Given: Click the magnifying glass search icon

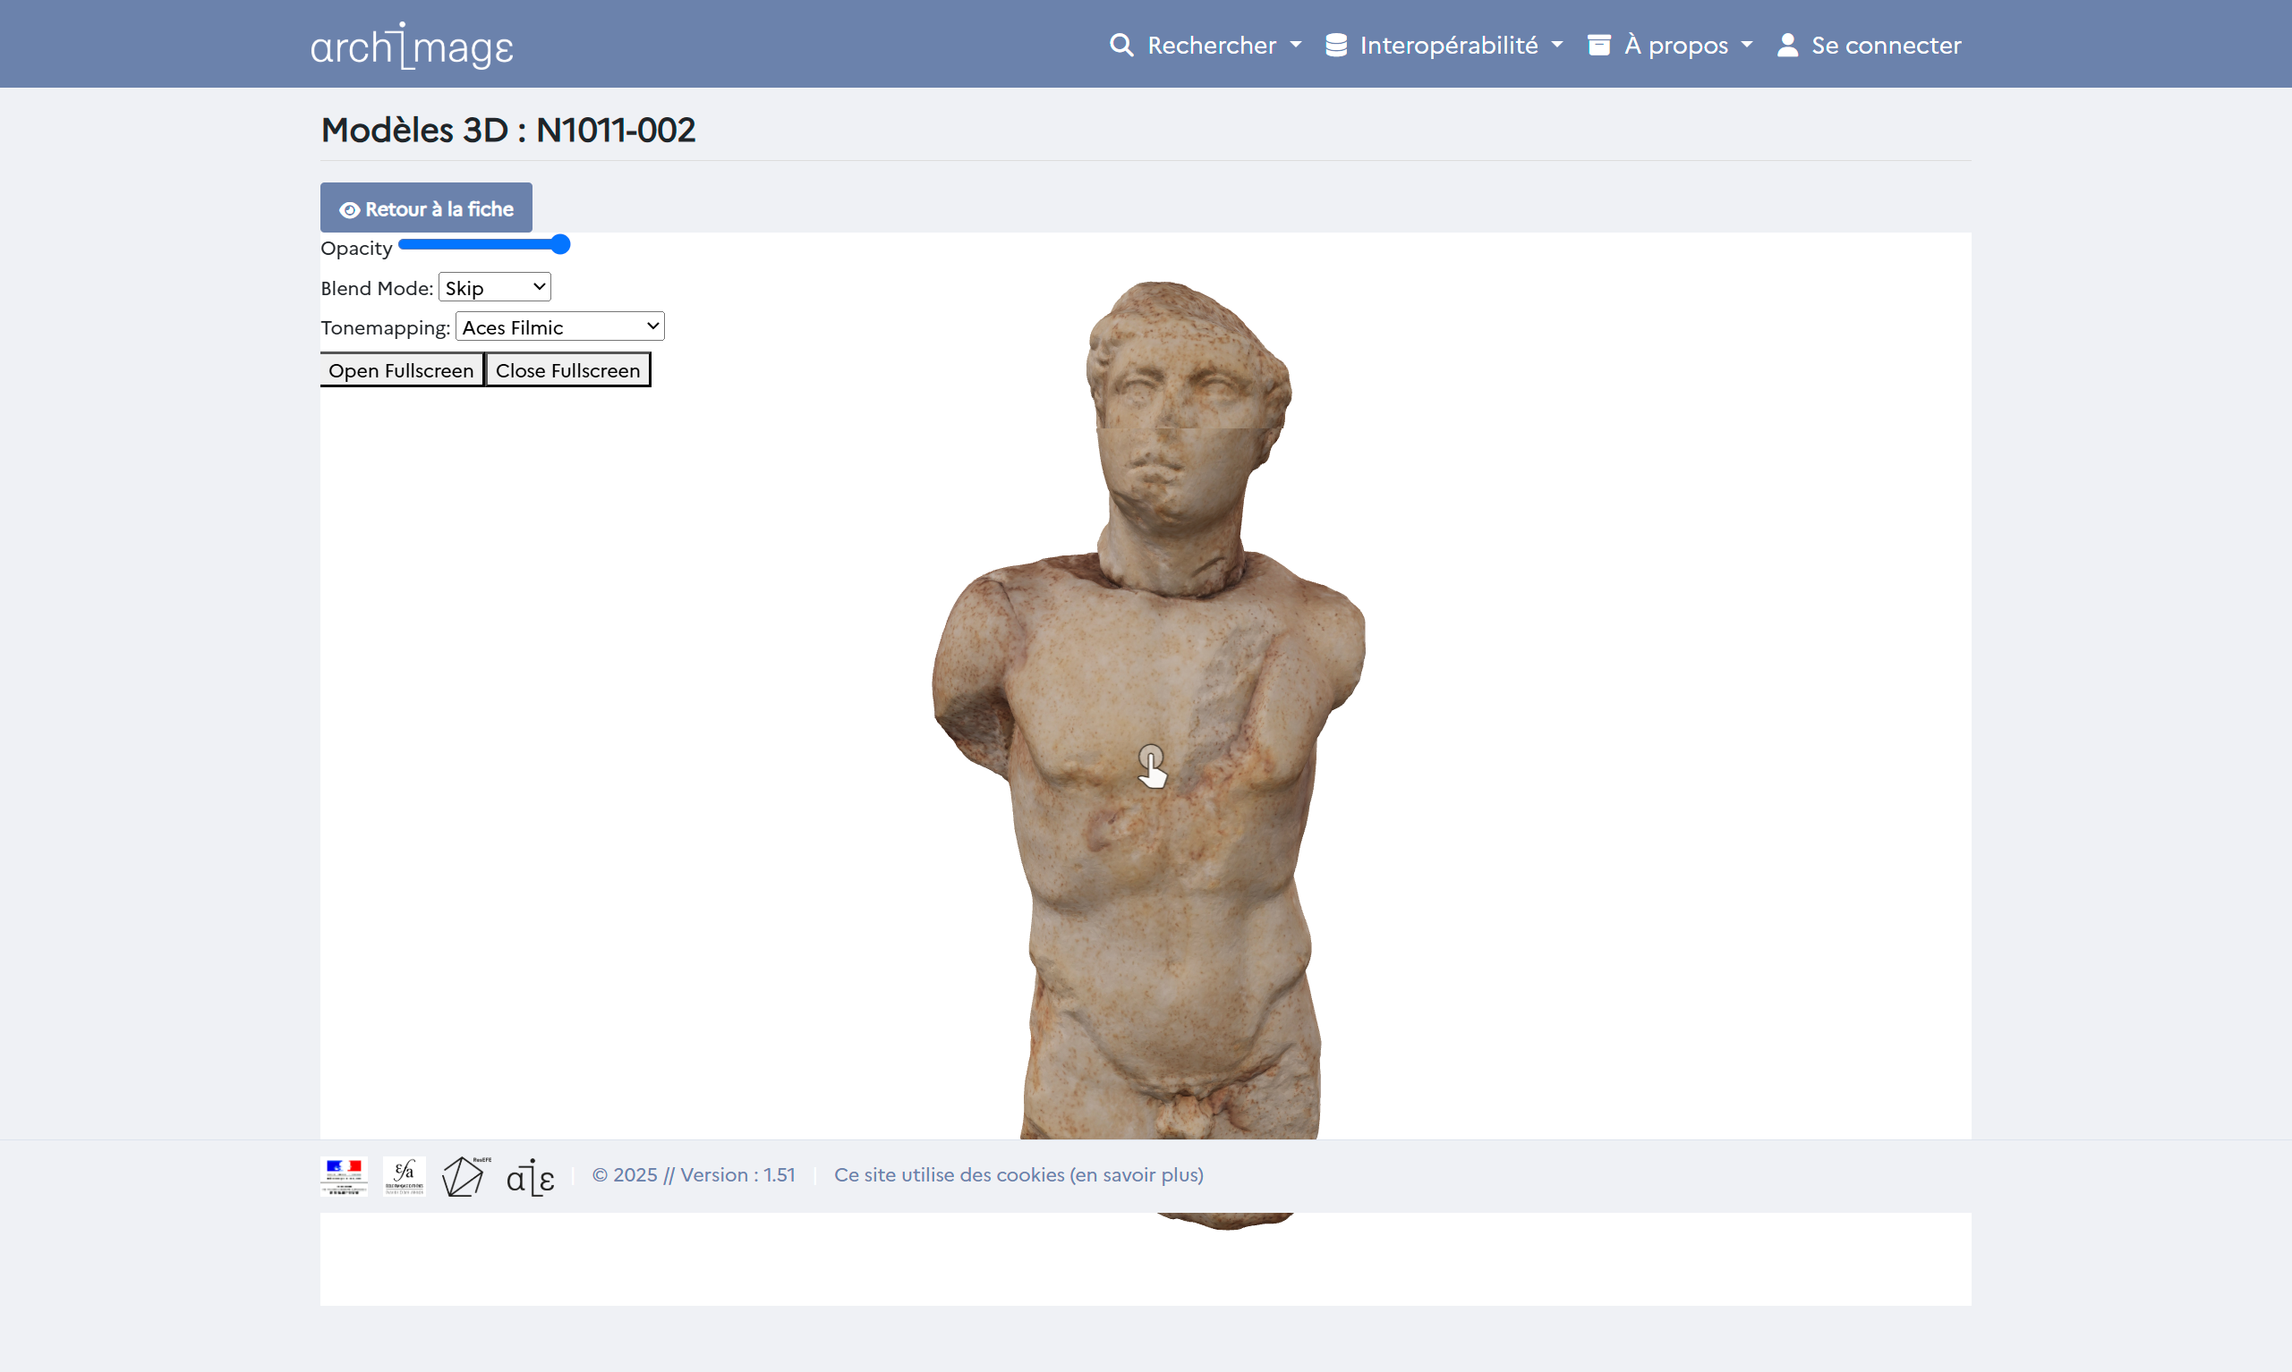Looking at the screenshot, I should point(1121,46).
